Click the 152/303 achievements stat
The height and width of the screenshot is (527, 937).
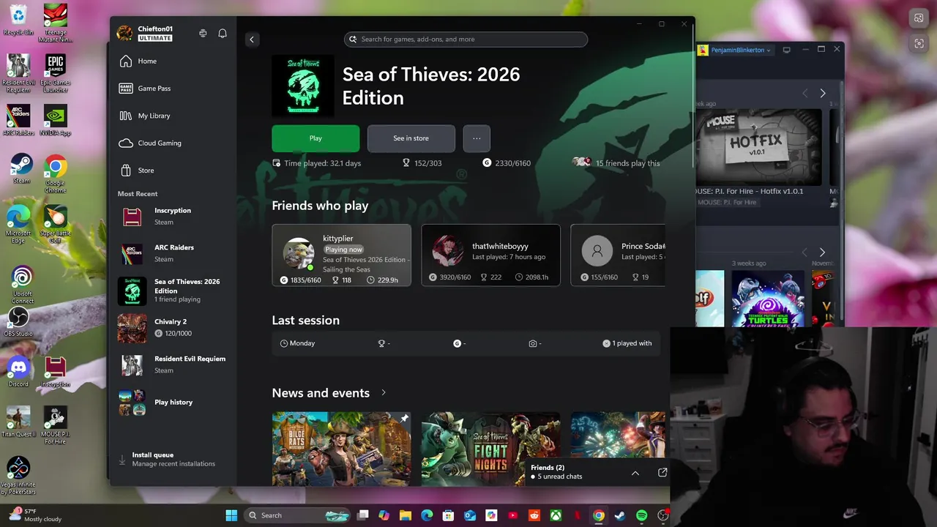422,163
